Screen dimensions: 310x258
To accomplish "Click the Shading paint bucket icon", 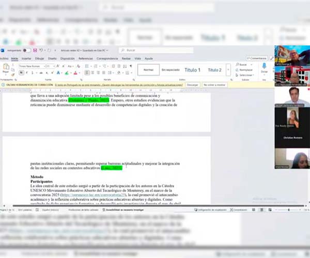I will [x=119, y=73].
